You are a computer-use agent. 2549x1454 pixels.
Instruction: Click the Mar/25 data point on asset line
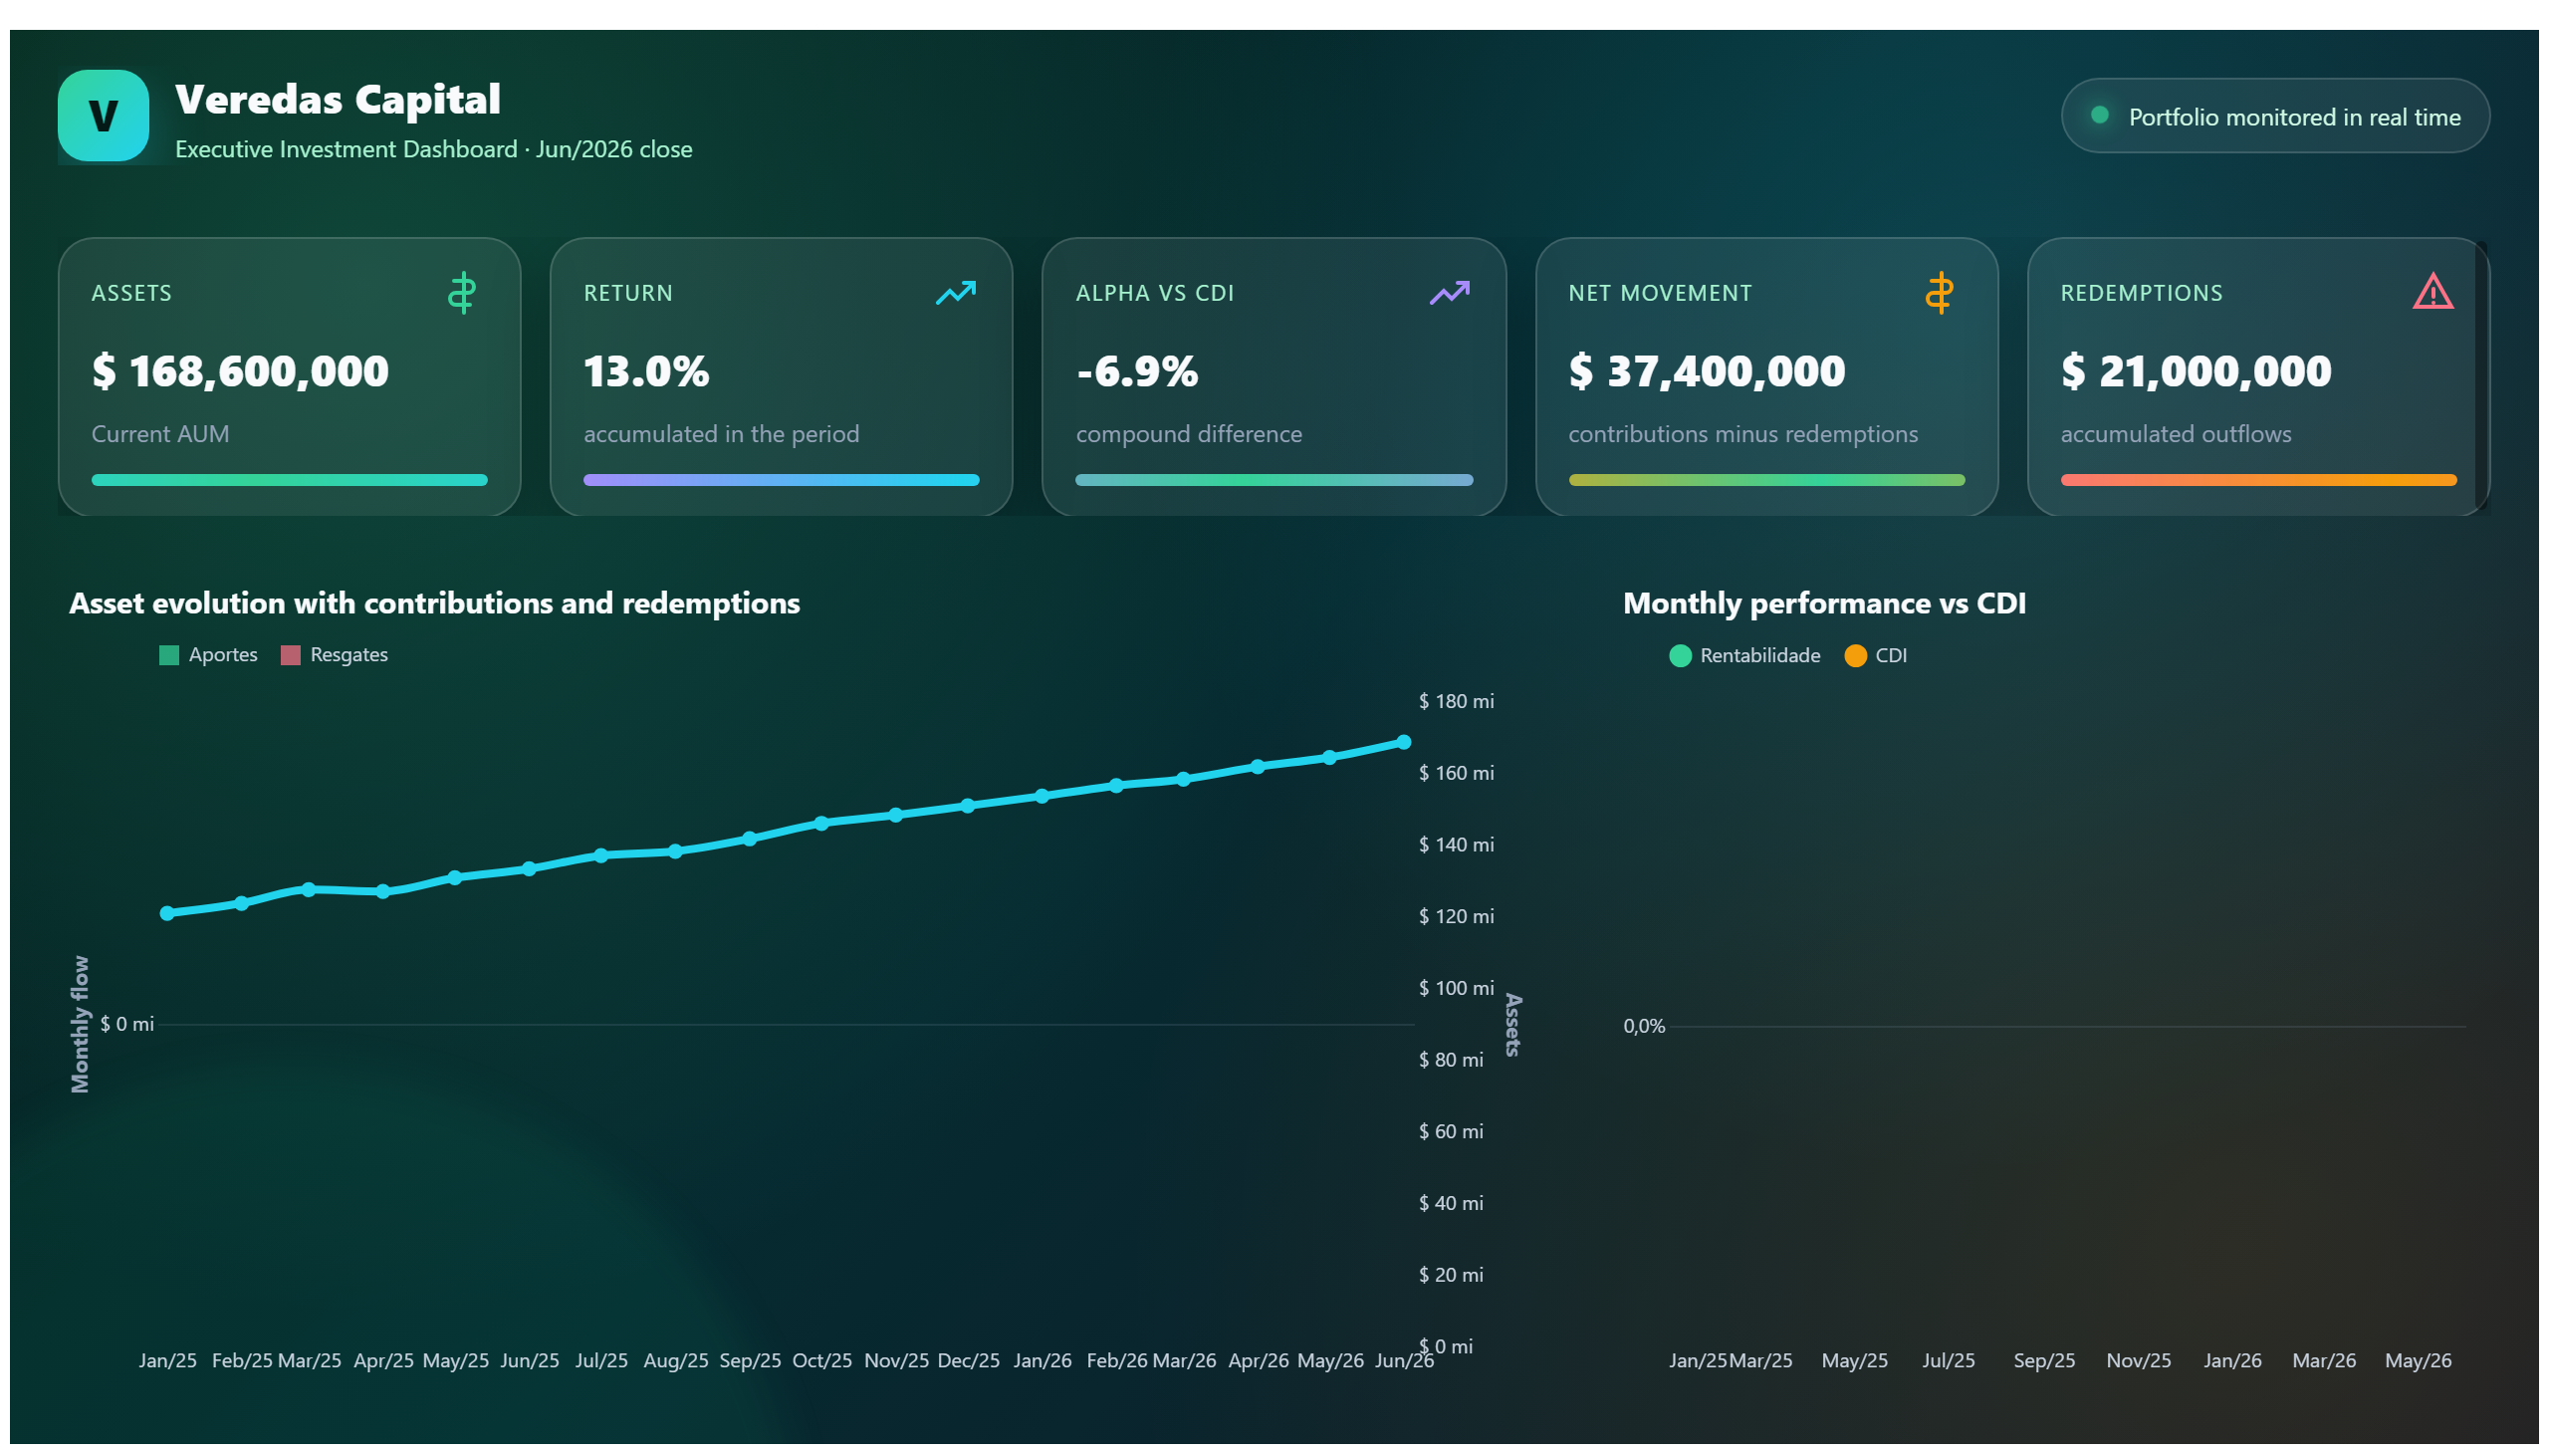(309, 888)
